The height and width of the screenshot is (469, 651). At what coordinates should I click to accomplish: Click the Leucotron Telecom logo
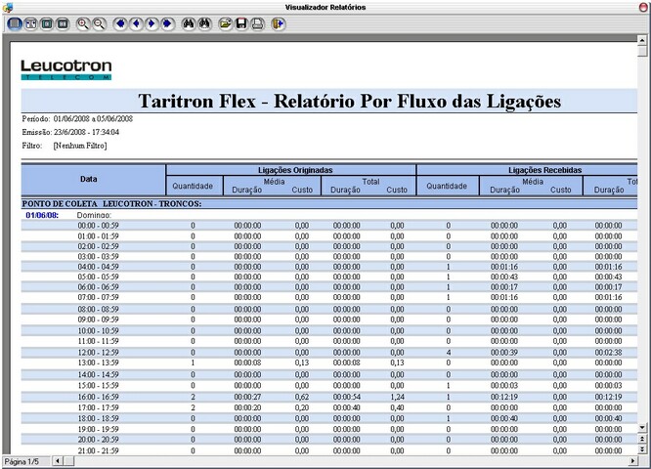[66, 69]
